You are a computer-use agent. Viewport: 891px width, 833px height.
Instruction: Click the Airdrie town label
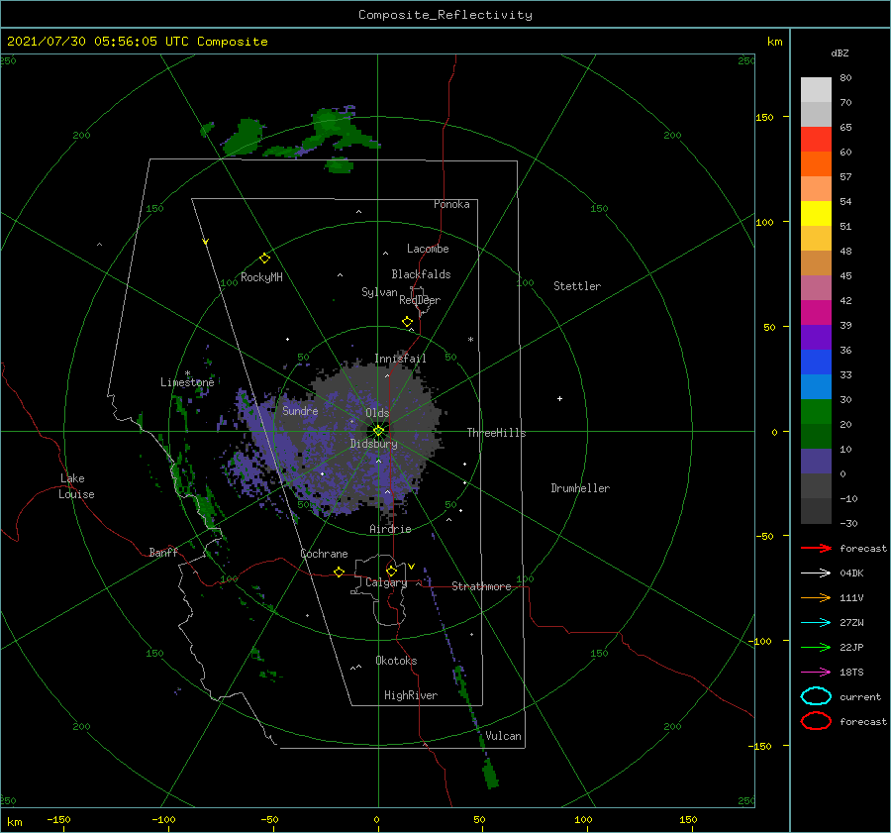tap(390, 529)
